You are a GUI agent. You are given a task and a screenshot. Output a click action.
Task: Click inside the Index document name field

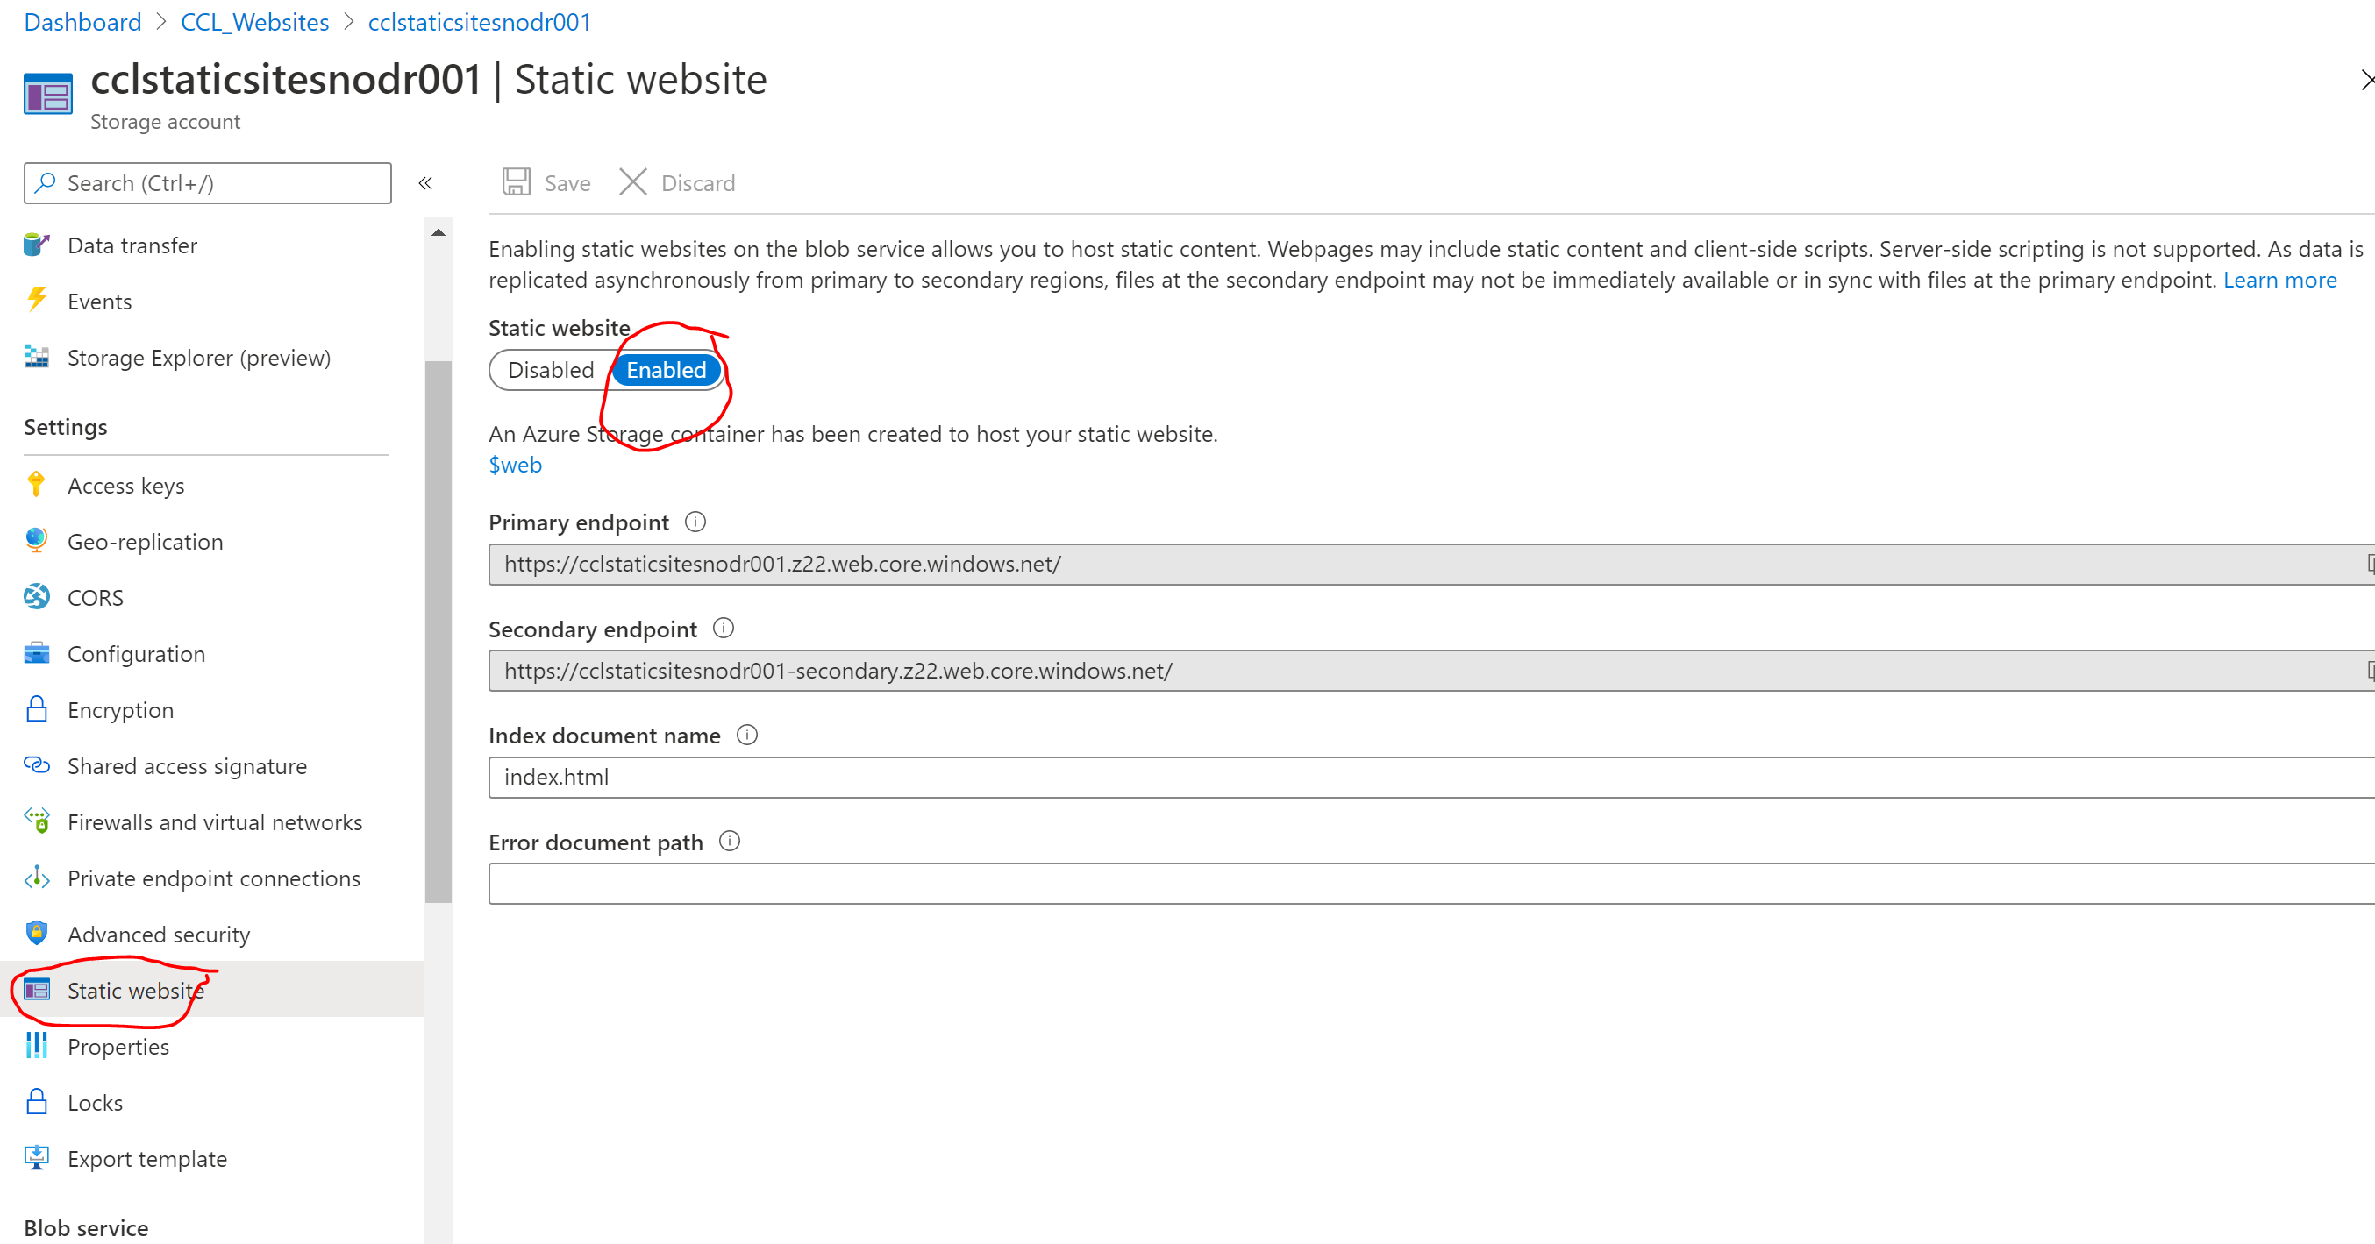1106,777
